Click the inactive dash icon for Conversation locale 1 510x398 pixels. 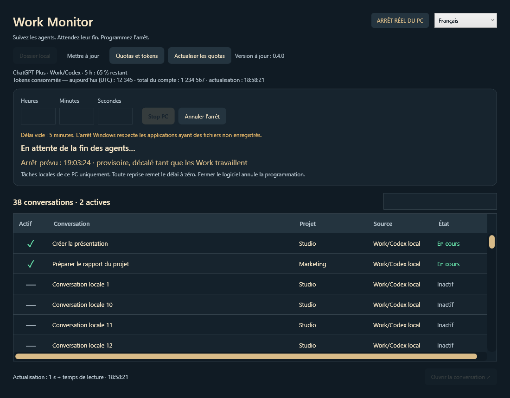pos(31,285)
